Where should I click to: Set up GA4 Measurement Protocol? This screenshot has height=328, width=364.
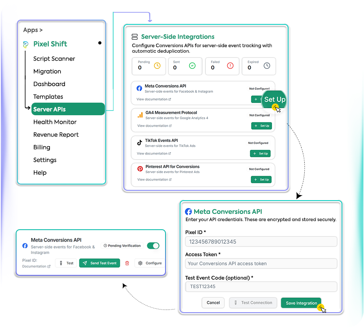(x=262, y=126)
